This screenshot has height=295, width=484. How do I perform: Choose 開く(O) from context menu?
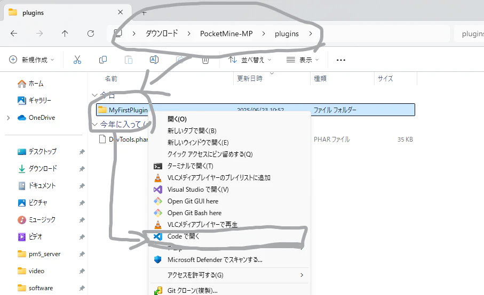click(229, 119)
